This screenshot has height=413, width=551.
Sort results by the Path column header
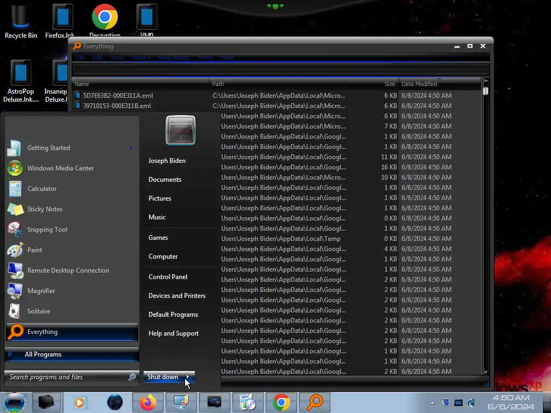(x=278, y=84)
